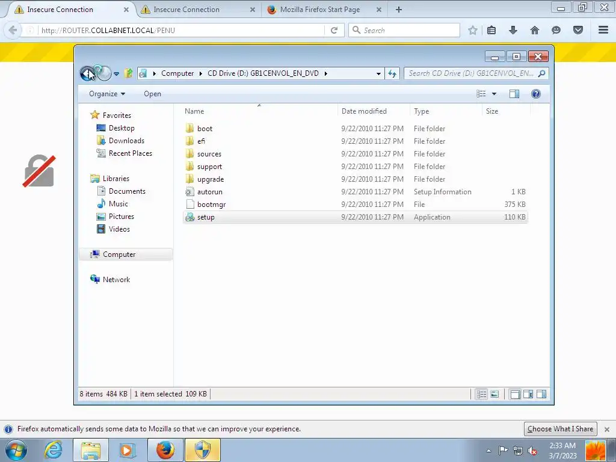Open the recent locations dropdown arrow

click(116, 73)
